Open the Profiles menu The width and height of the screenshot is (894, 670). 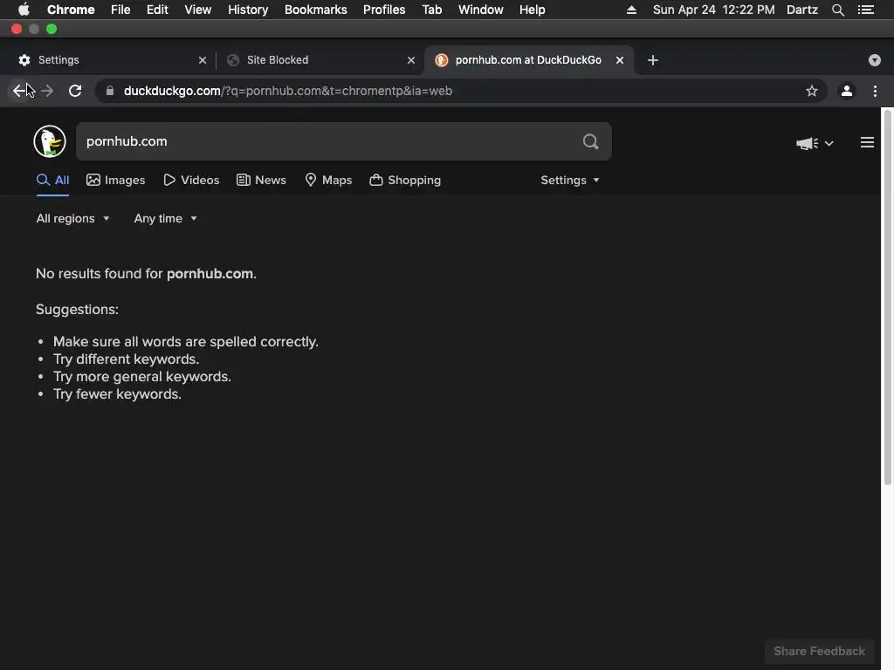click(x=384, y=10)
